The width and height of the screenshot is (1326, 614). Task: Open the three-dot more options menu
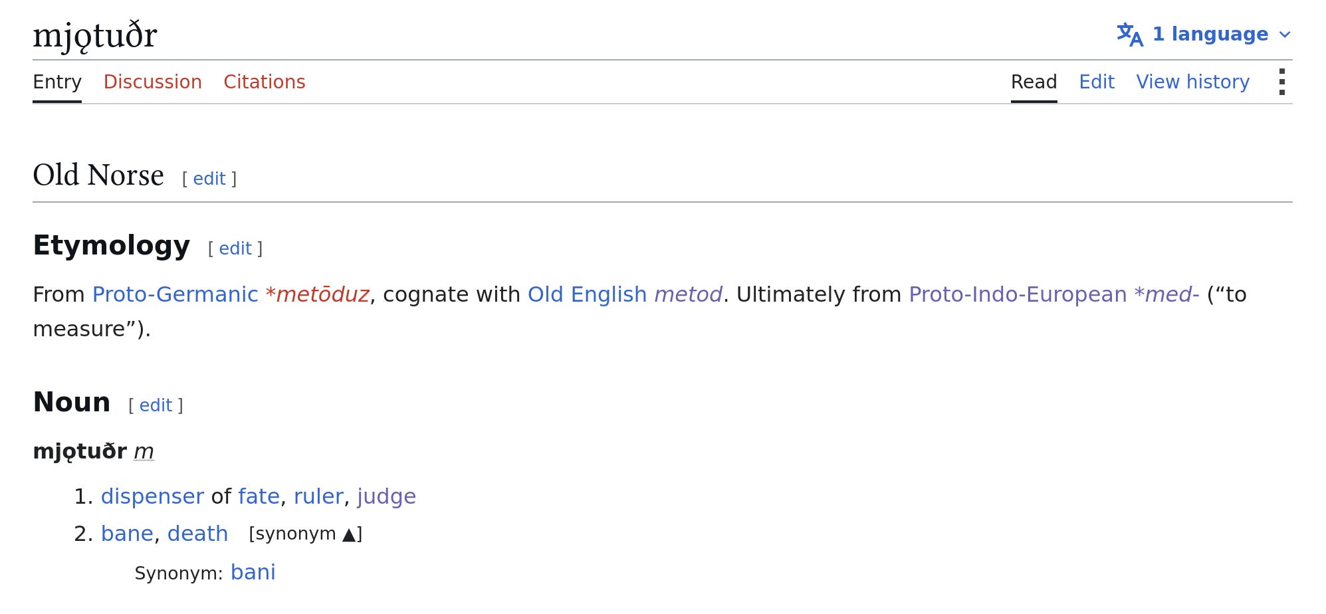point(1281,82)
